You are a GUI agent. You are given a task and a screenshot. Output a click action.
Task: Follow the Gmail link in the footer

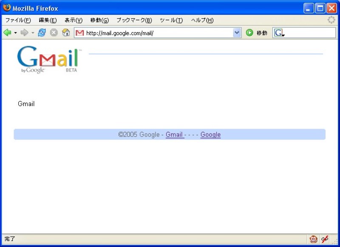click(175, 135)
